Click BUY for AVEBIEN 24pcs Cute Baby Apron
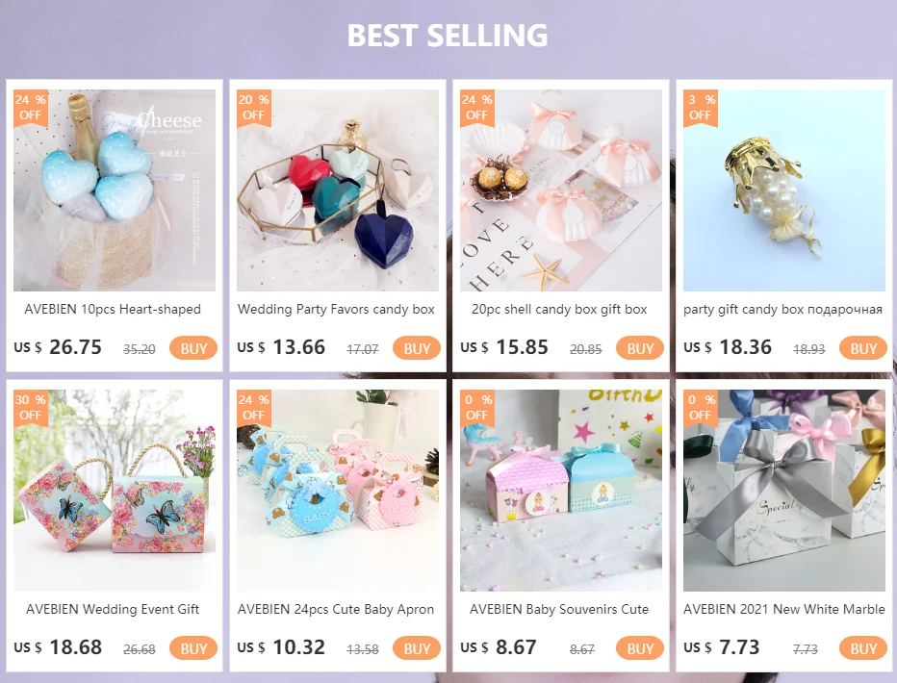The height and width of the screenshot is (683, 897). [417, 648]
